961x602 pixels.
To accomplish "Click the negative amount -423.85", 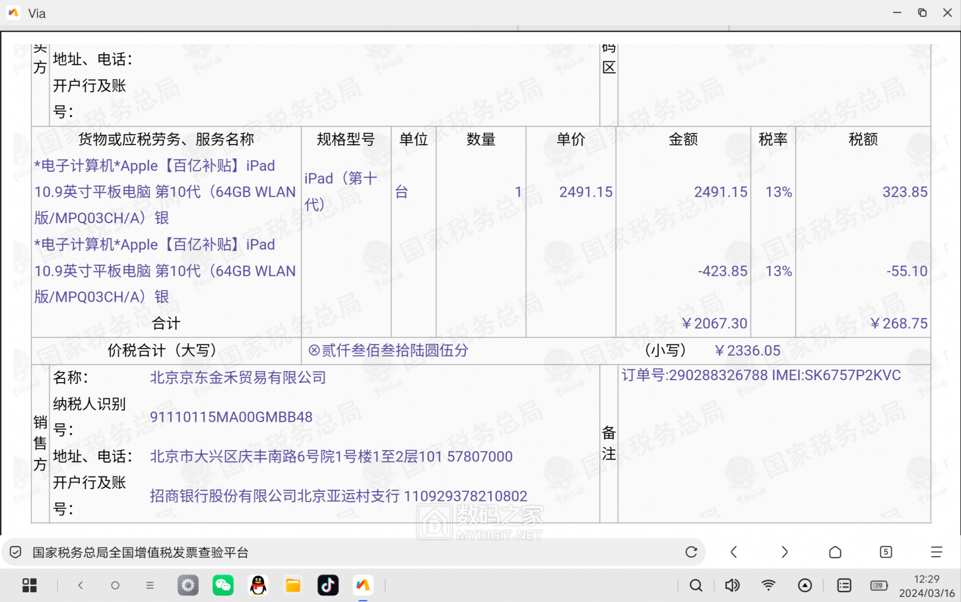I will (x=723, y=271).
